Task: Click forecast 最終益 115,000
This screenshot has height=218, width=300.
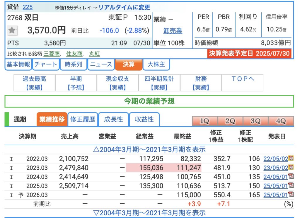Action: [189, 195]
